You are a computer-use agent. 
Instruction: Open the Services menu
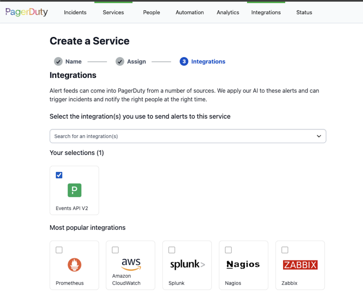pos(113,12)
